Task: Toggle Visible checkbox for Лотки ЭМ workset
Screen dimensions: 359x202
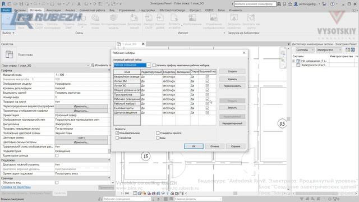Action: coord(207,81)
